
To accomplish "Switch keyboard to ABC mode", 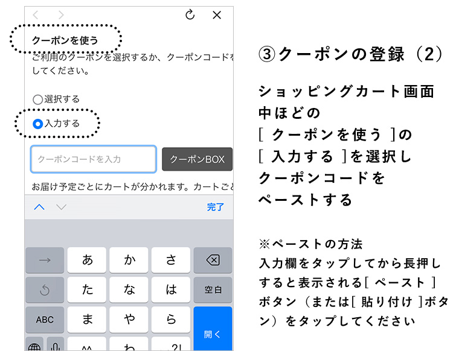I will (x=45, y=320).
